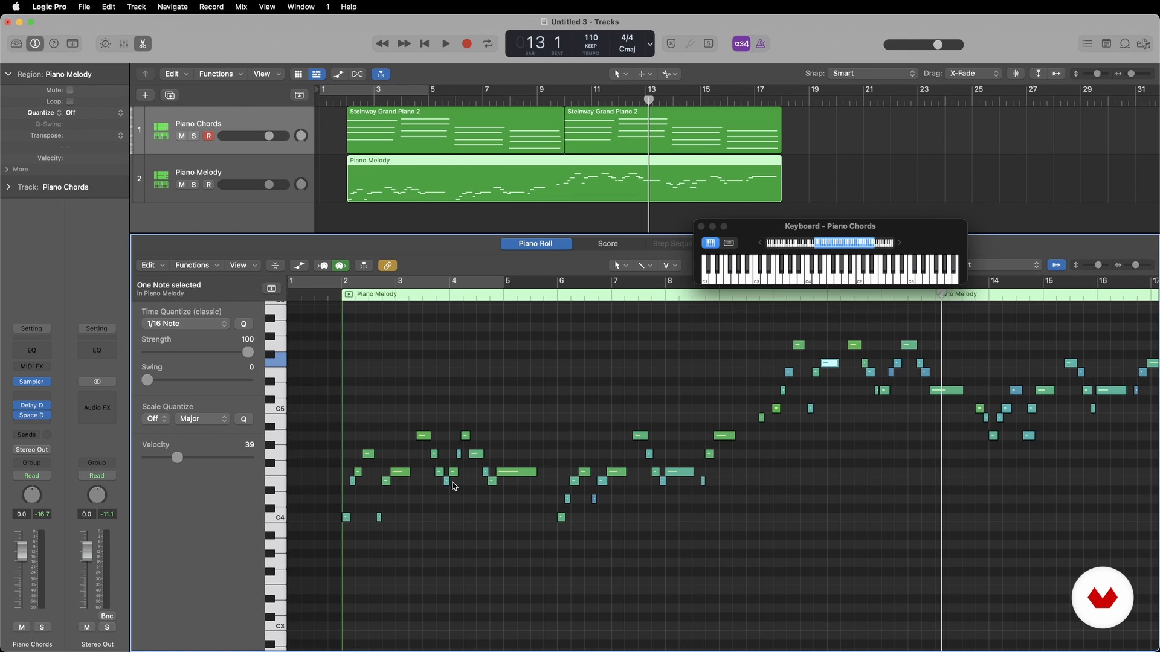Start playback with Play button
The width and height of the screenshot is (1160, 652).
[x=446, y=43]
